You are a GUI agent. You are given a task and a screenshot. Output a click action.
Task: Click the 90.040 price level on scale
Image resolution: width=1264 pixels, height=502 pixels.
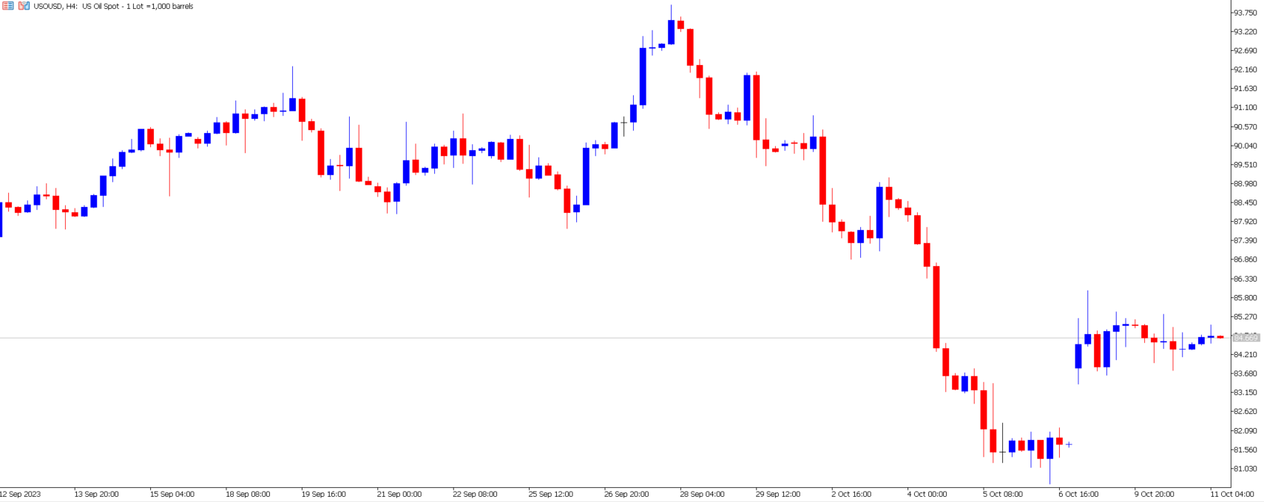1245,146
